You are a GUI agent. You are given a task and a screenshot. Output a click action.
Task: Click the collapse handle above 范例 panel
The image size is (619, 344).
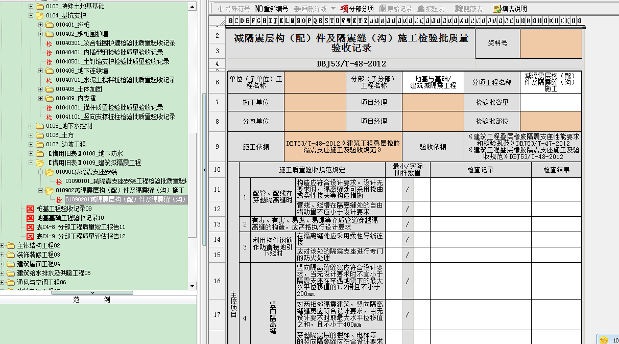coord(92,293)
